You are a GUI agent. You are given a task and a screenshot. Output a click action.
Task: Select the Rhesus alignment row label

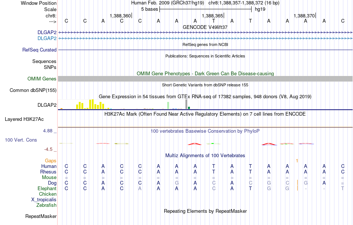tap(48, 172)
